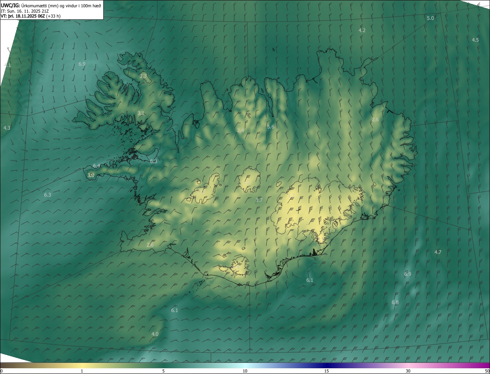
Task: Pick the 3.0 value on Snæfellsnes
Action: click(91, 175)
